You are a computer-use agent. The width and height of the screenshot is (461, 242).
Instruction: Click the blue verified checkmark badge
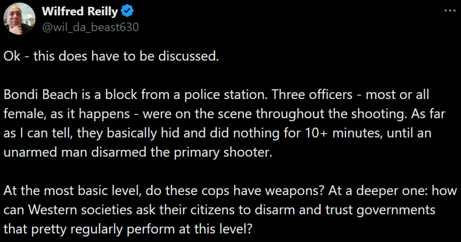click(128, 12)
